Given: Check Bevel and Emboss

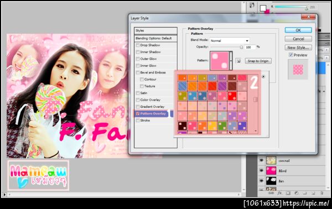Looking at the screenshot, I should [138, 72].
